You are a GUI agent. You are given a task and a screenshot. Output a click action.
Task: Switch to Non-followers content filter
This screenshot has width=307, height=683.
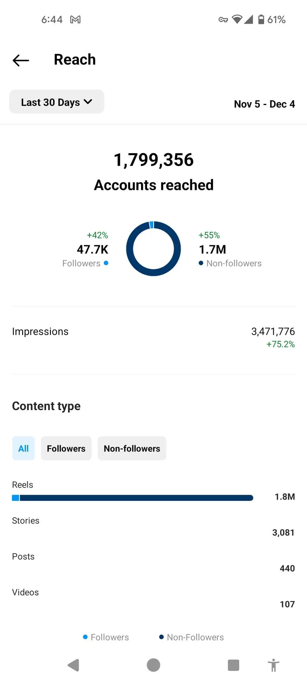tap(132, 449)
